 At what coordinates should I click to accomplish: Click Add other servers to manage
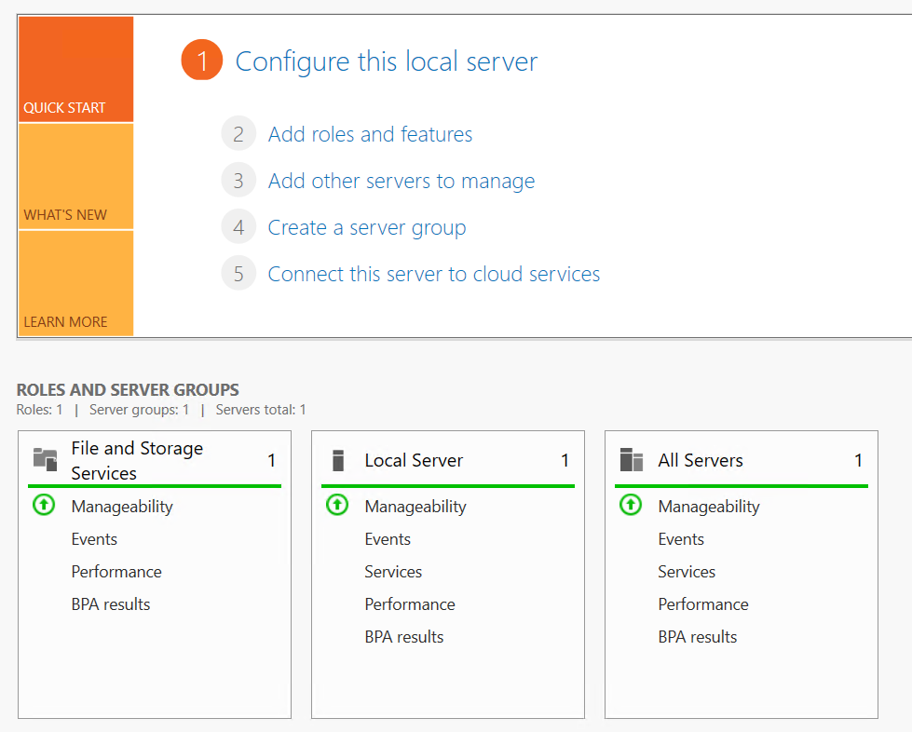coord(402,182)
